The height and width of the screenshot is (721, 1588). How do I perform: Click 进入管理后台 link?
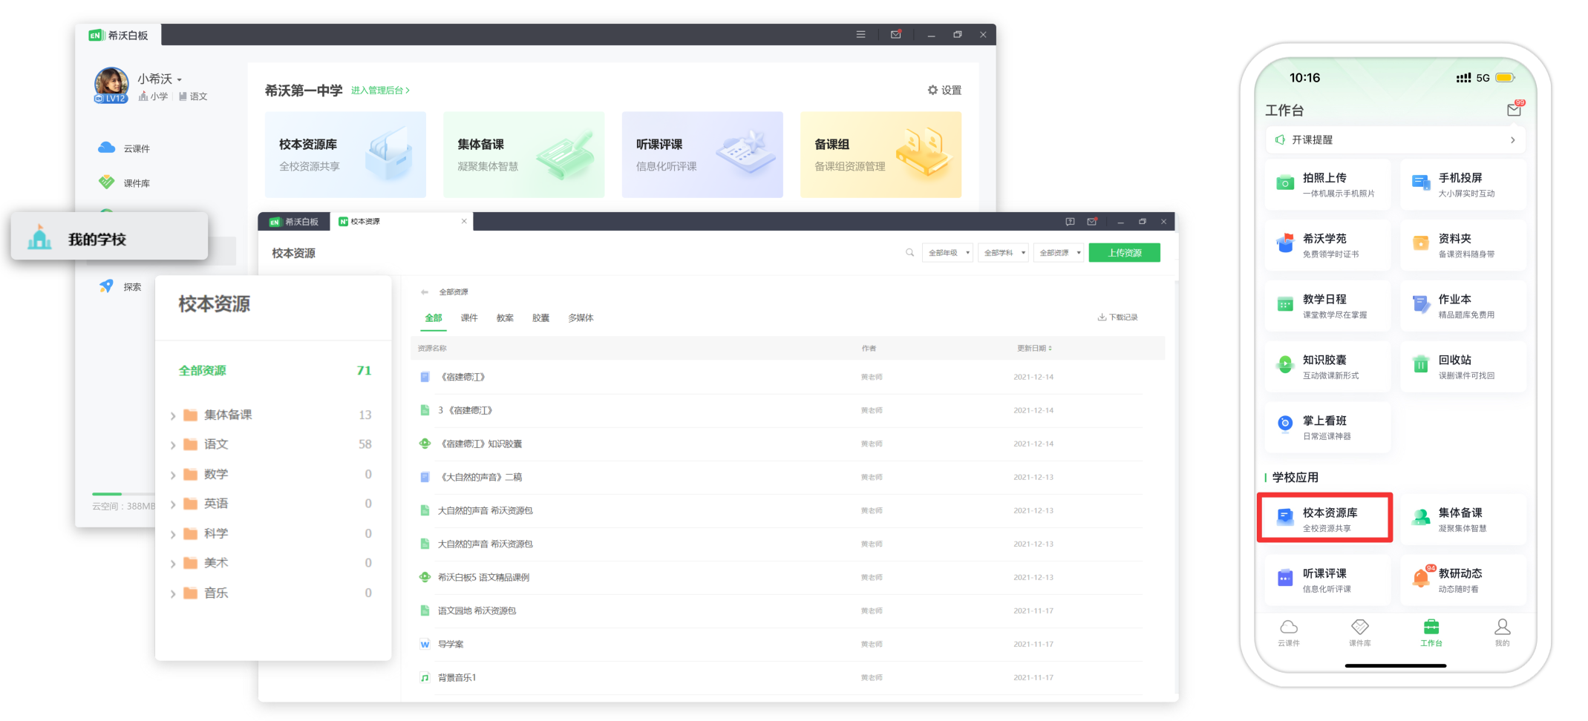click(380, 90)
